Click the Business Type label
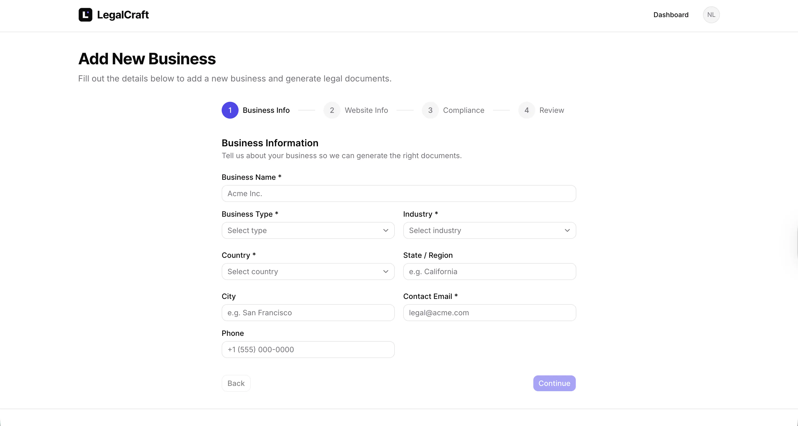798x426 pixels. [x=250, y=214]
